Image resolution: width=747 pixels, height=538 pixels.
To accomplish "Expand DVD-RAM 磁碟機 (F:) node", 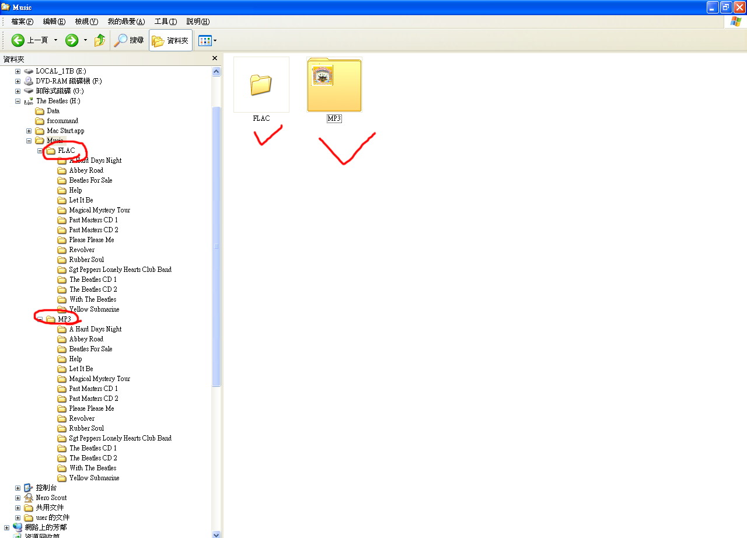I will (18, 81).
